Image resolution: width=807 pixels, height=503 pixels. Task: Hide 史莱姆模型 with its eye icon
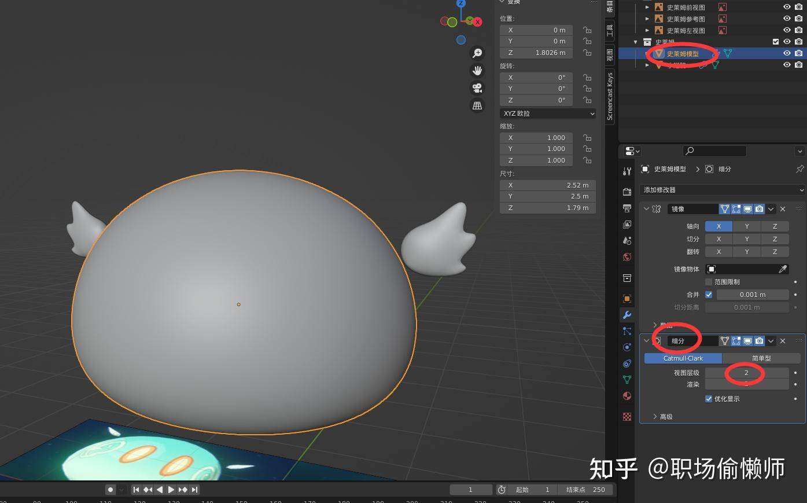787,53
